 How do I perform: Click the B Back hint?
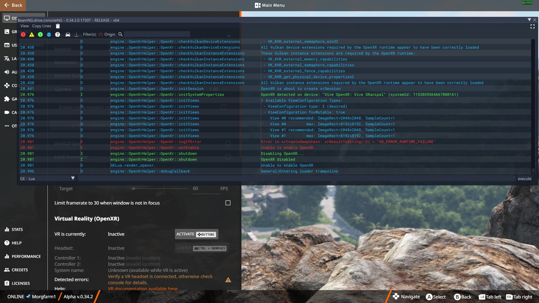point(463,297)
